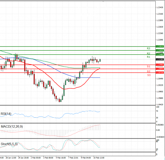The height and width of the screenshot is (160, 165).
Task: Click the 1.23165 price axis label
Action: [160, 14]
